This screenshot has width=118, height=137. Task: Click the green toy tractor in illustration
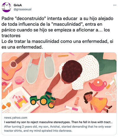click(43, 100)
